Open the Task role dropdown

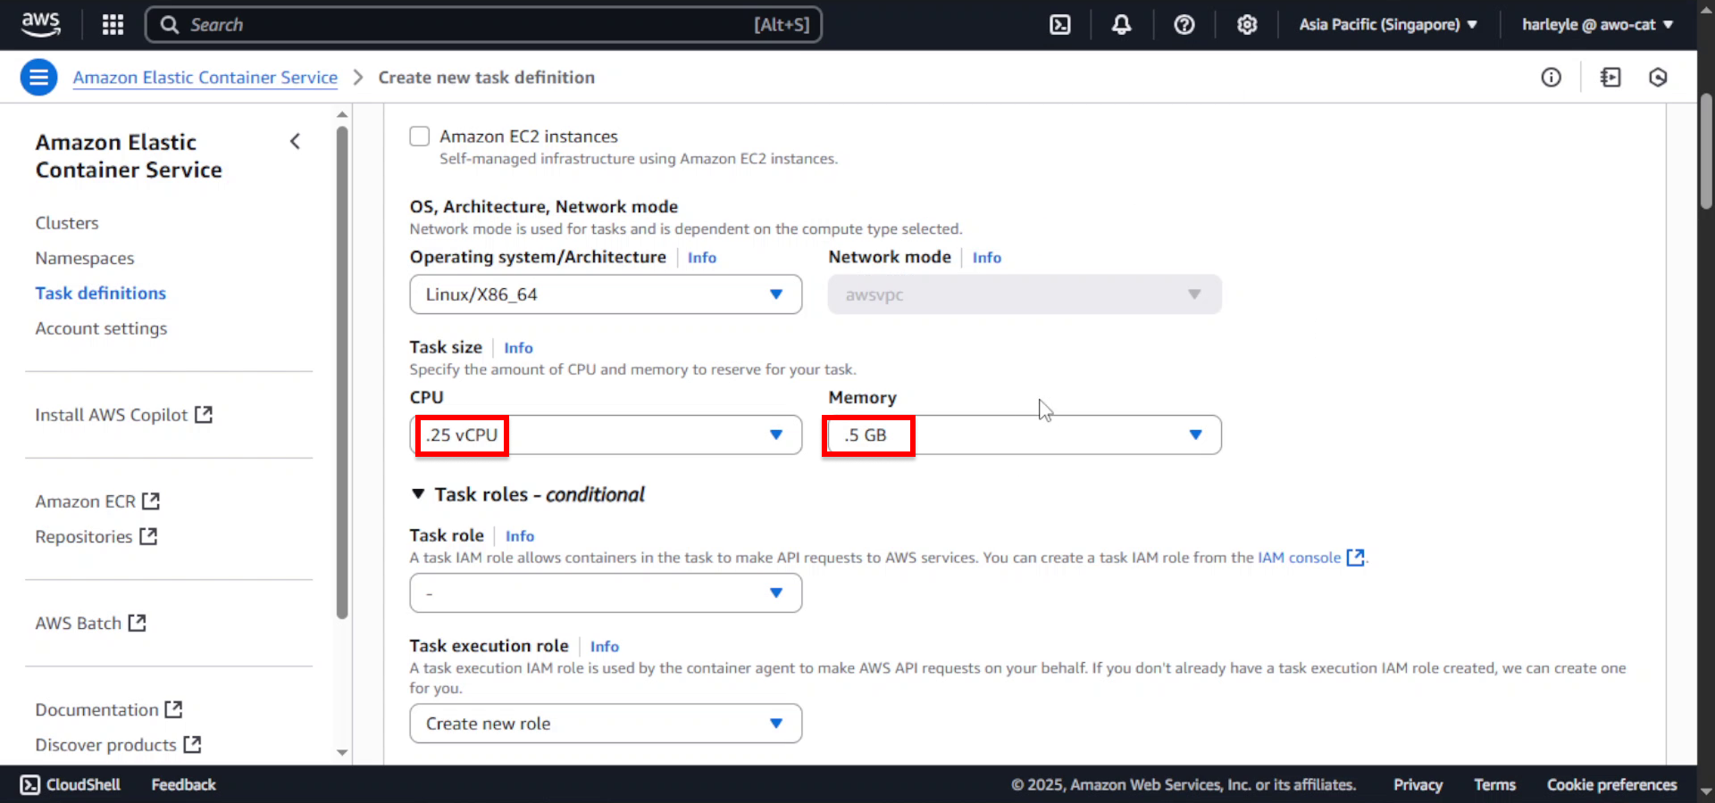point(606,592)
